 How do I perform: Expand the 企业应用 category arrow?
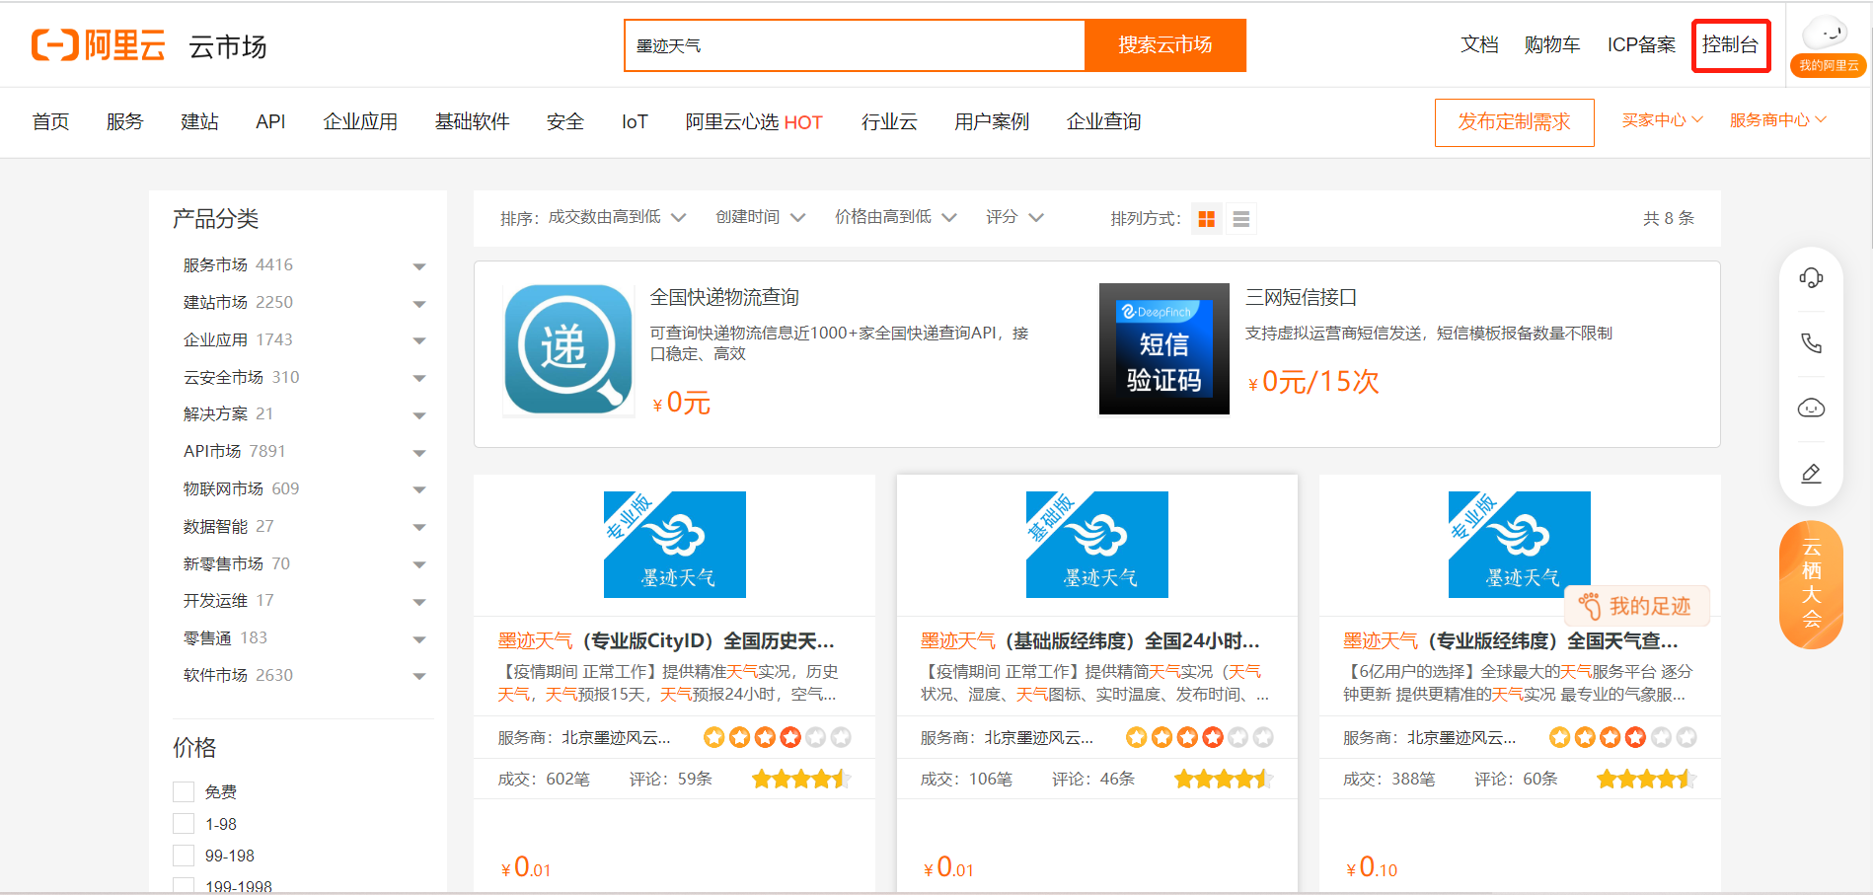pyautogui.click(x=419, y=341)
